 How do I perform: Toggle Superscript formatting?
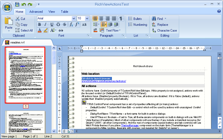coord(77,25)
